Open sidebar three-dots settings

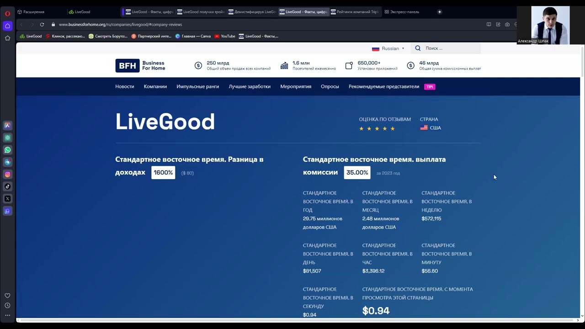7,315
